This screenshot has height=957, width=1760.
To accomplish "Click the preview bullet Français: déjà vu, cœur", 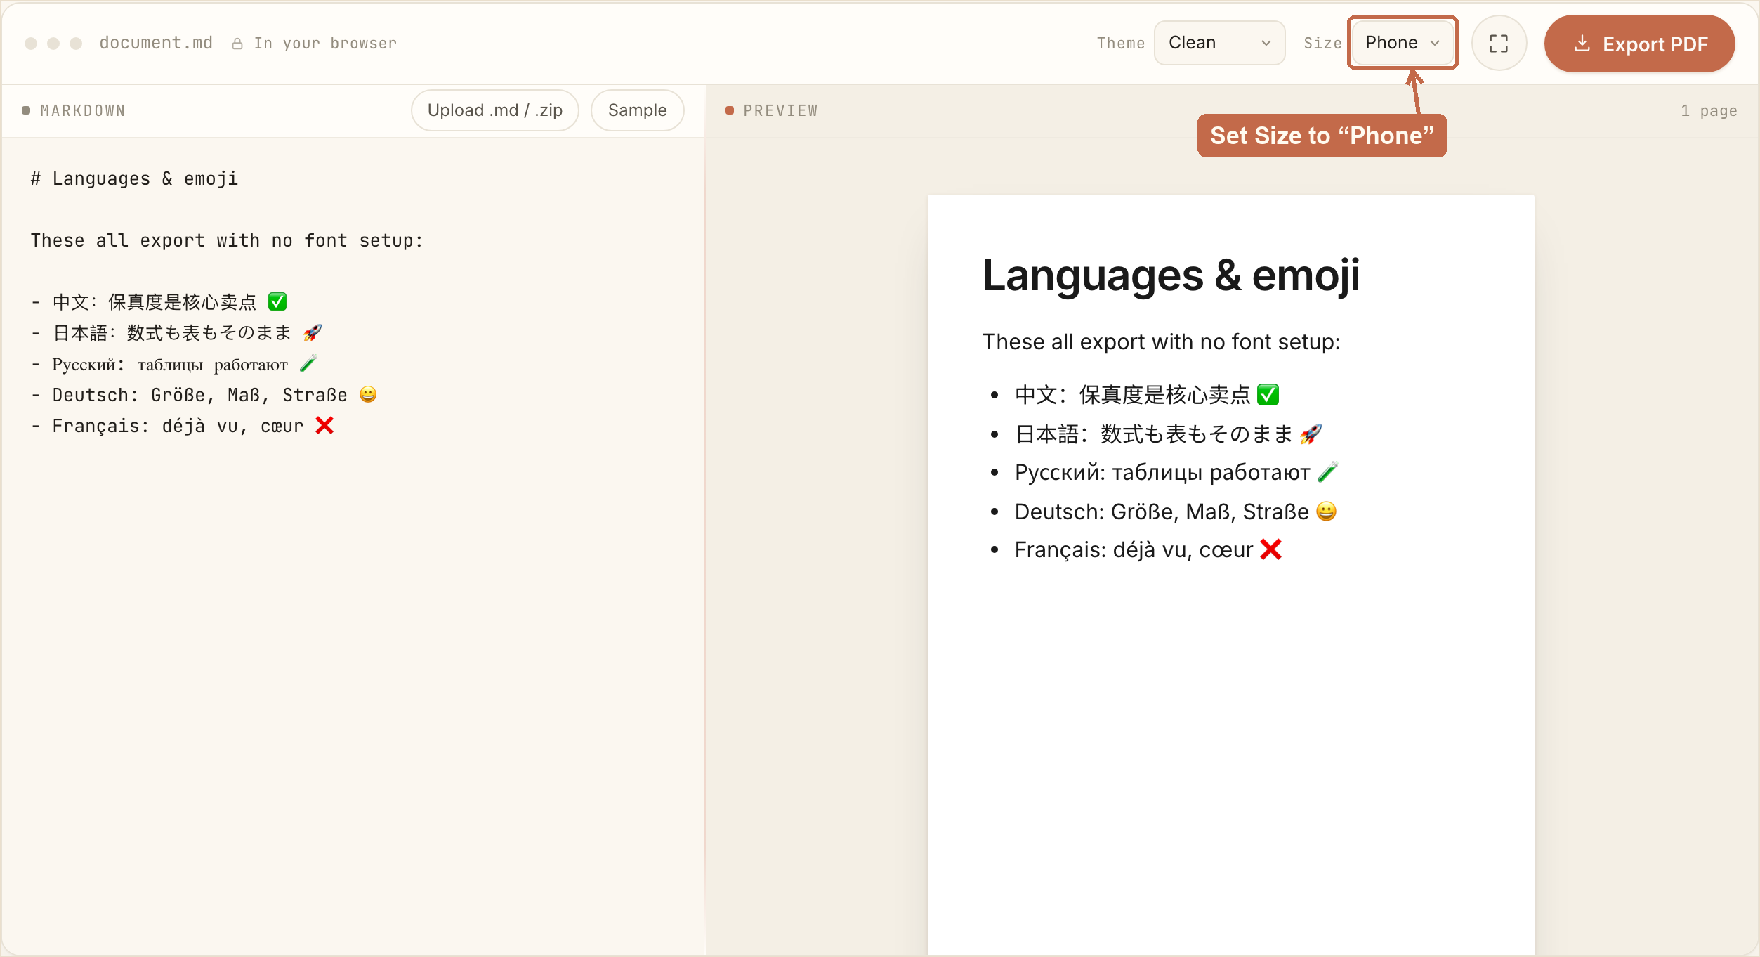I will pos(1148,549).
